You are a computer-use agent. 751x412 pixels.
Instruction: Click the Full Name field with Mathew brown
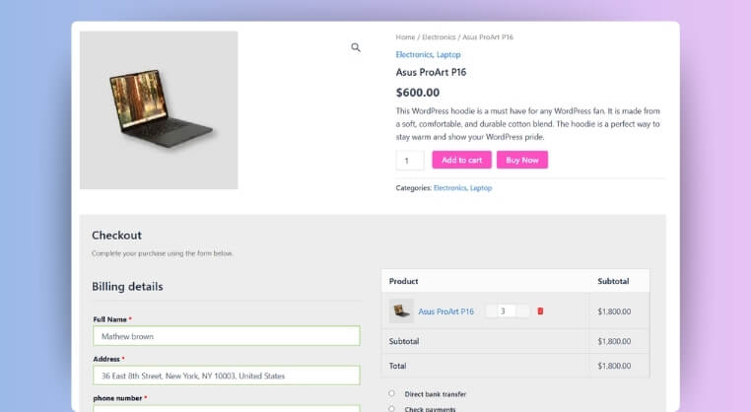[x=227, y=336]
